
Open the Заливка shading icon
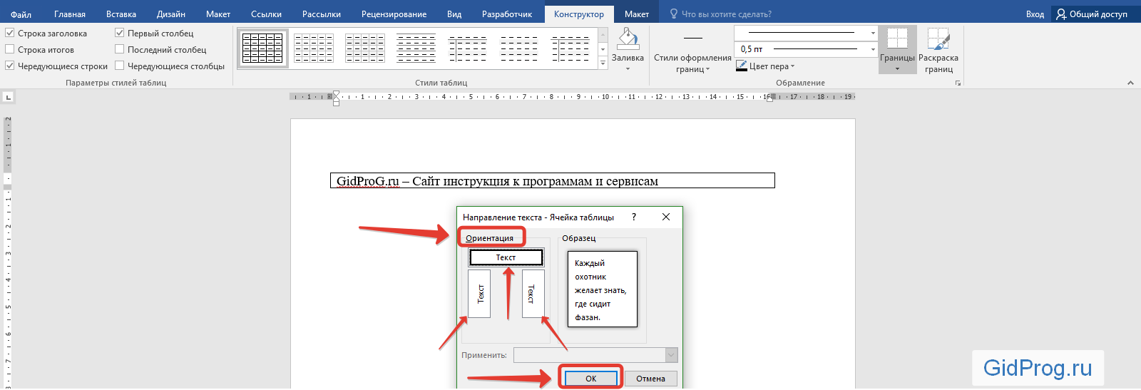click(x=628, y=39)
